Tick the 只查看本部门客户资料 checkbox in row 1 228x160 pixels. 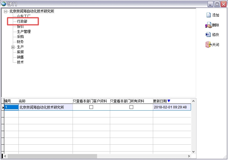91,107
